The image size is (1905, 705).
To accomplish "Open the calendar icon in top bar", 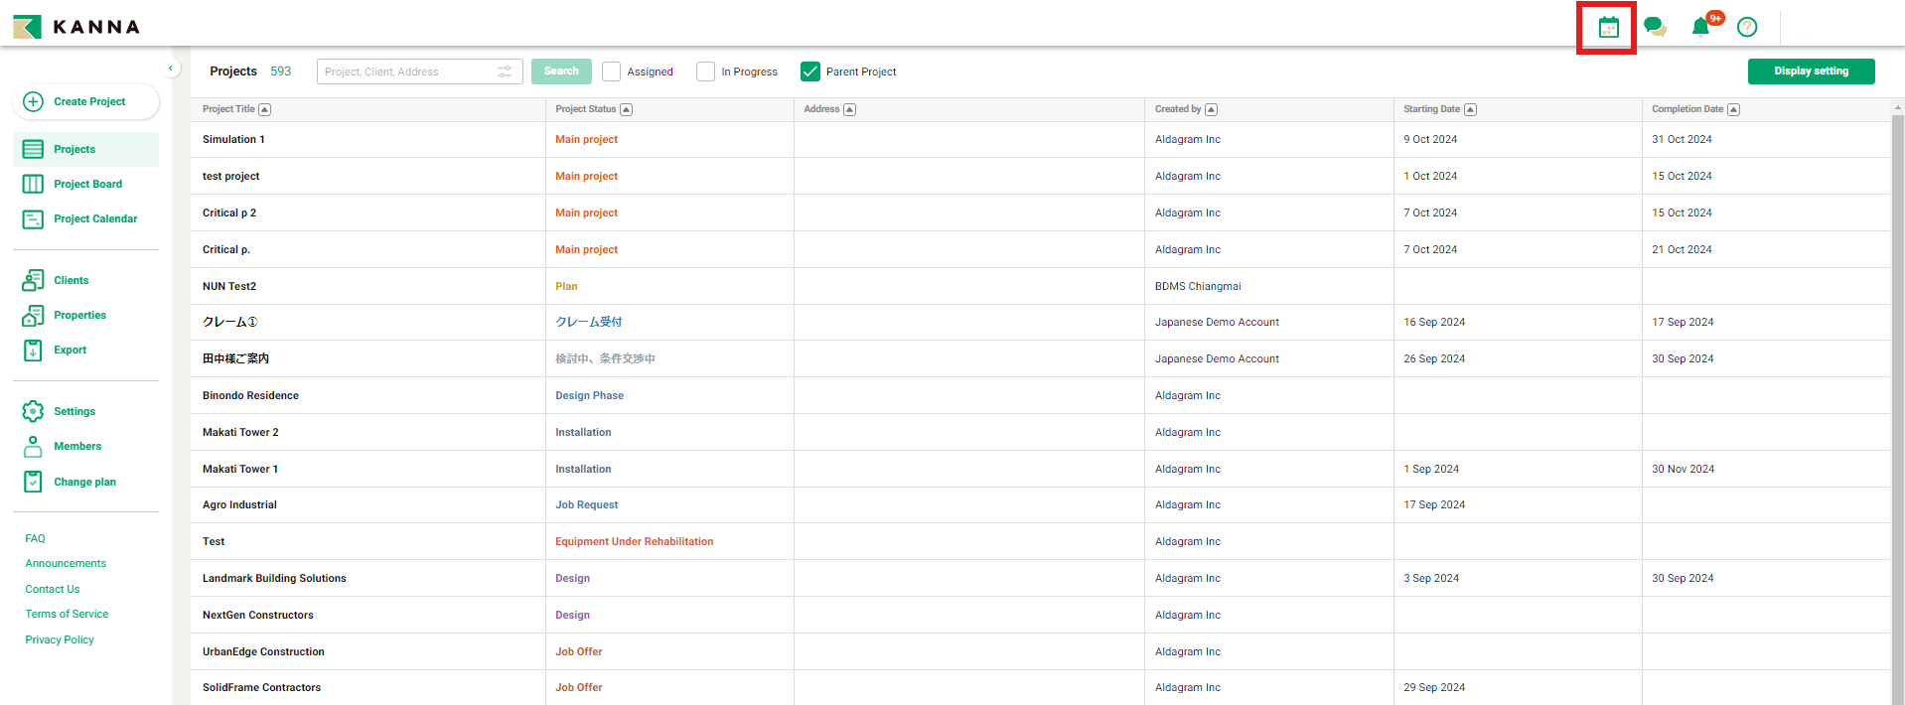I will [1608, 28].
